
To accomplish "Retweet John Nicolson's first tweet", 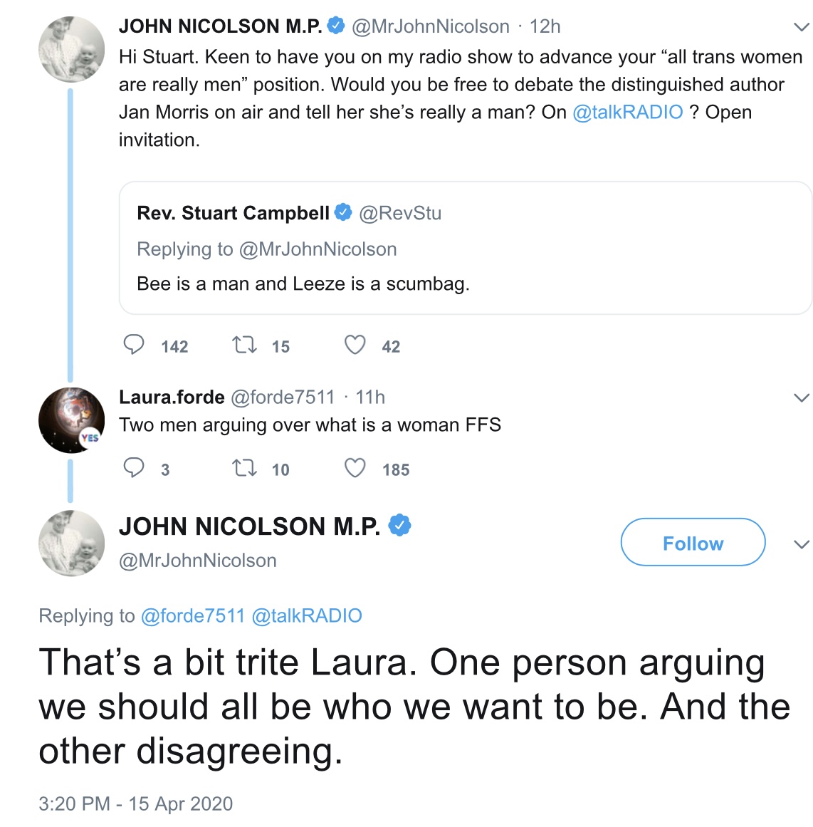I will [x=244, y=345].
